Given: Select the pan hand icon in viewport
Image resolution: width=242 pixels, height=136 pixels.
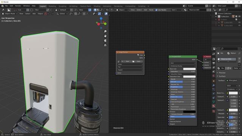Looking at the screenshot, I should 105,36.
